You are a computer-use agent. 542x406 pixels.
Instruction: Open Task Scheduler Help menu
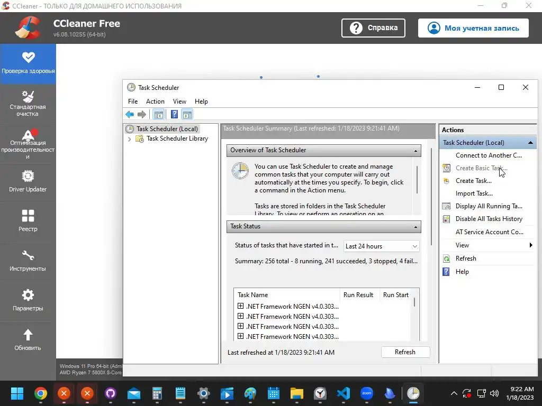click(x=201, y=101)
